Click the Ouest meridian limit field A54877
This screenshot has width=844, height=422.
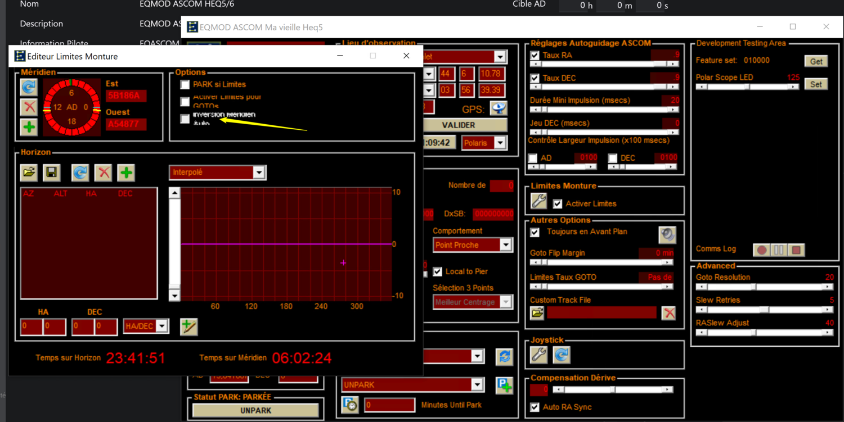(x=127, y=124)
